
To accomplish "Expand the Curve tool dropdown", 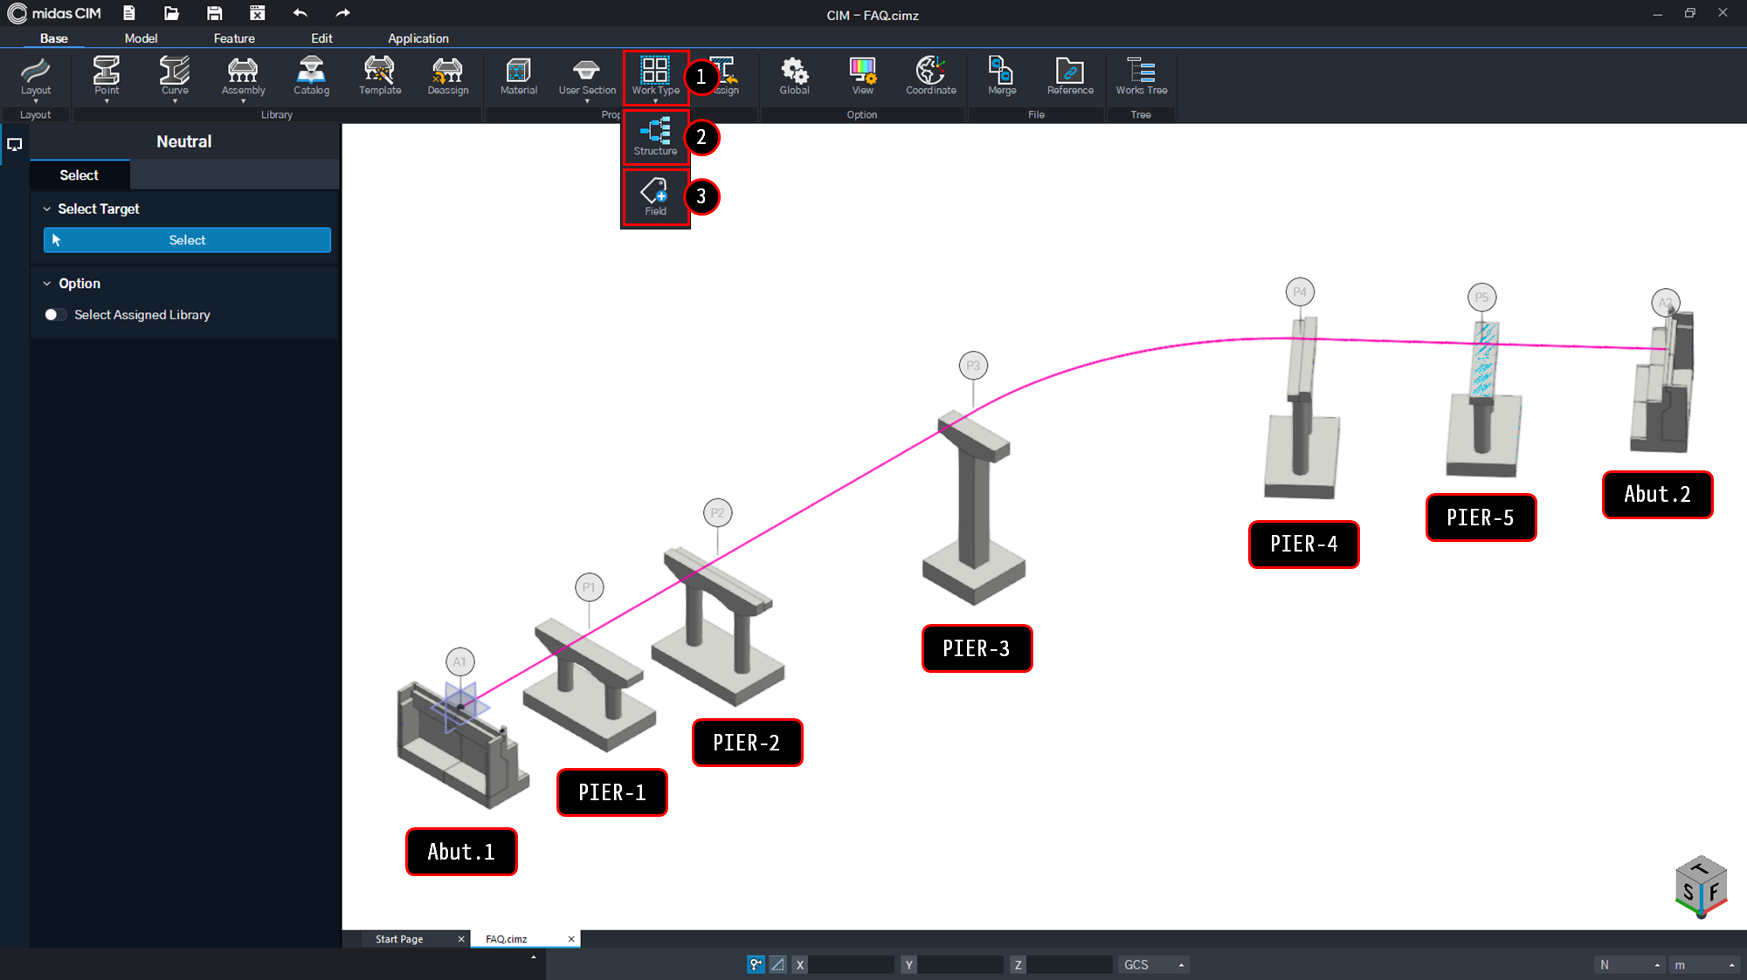I will 175,102.
